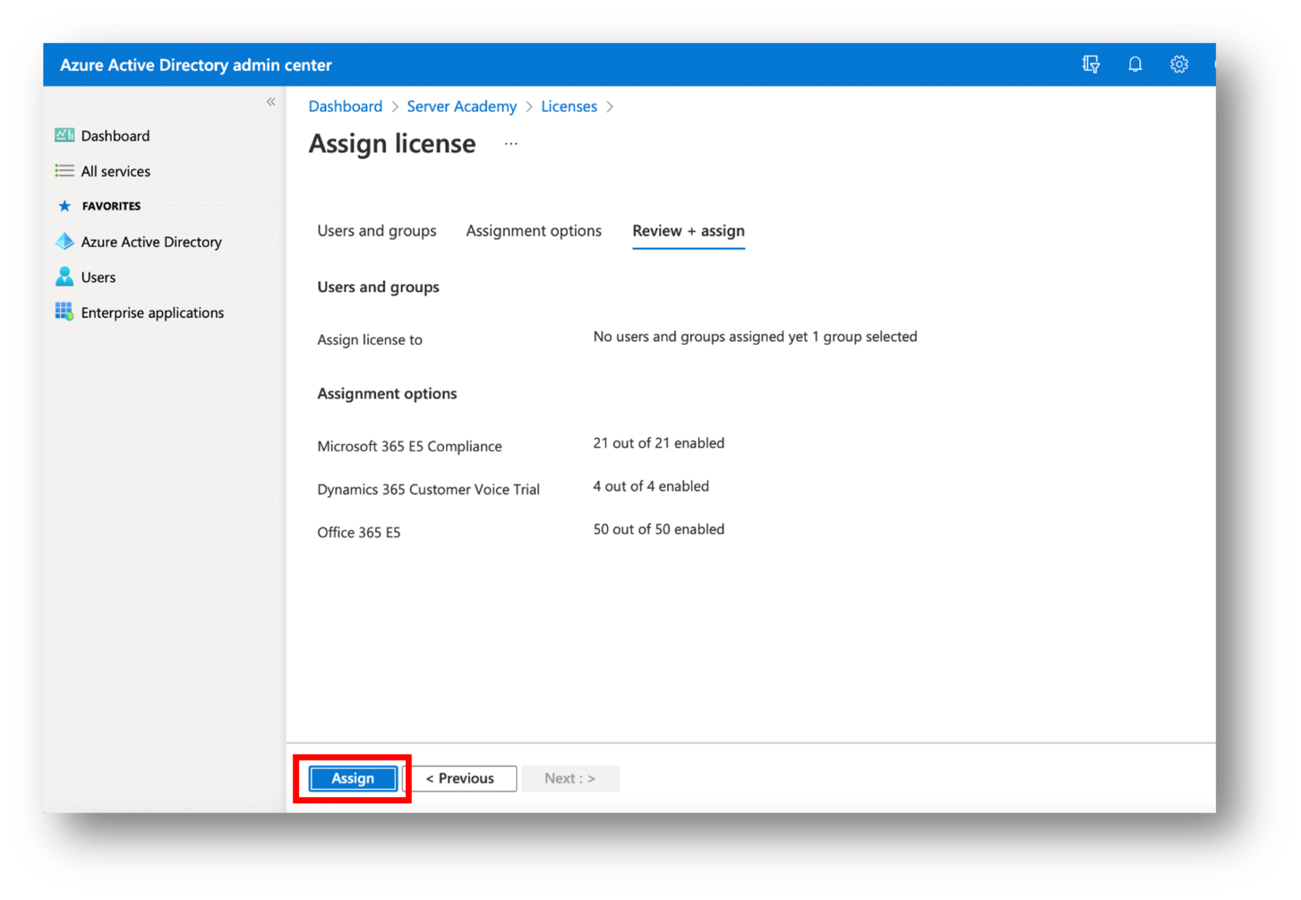Viewport: 1301px width, 900px height.
Task: Collapse the sidebar with double-chevron
Action: tap(271, 102)
